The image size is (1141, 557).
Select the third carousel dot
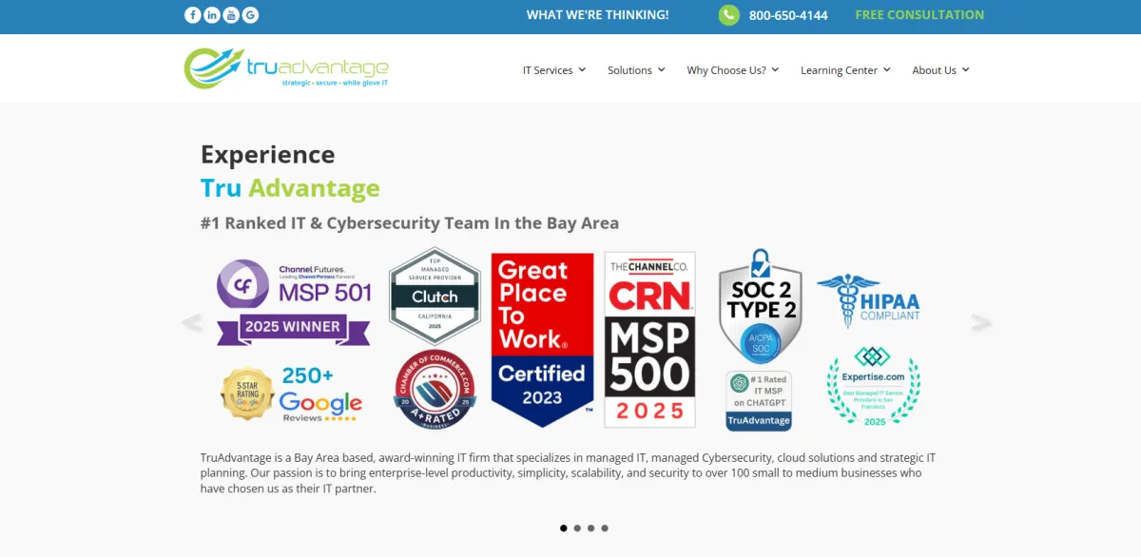(590, 528)
